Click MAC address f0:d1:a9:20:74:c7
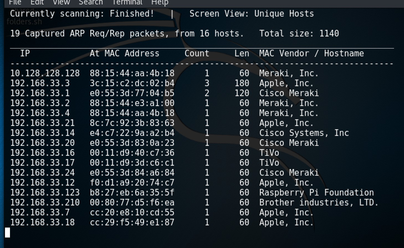This screenshot has width=404, height=248. (132, 183)
